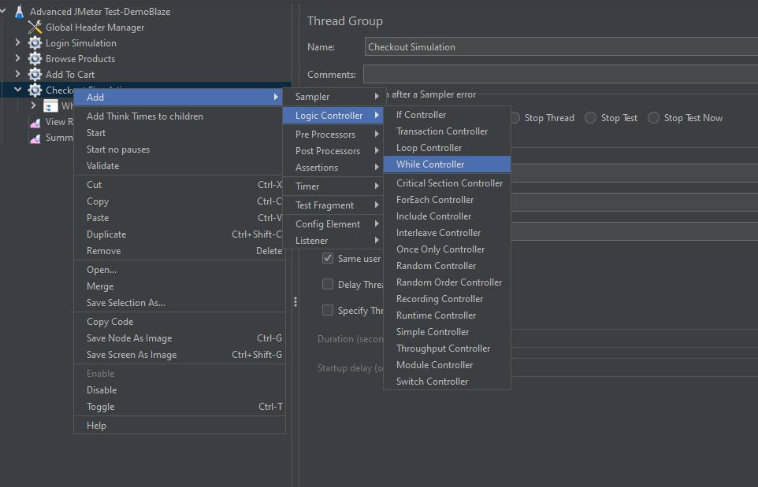
Task: Select Add Think Times to children
Action: (180, 116)
